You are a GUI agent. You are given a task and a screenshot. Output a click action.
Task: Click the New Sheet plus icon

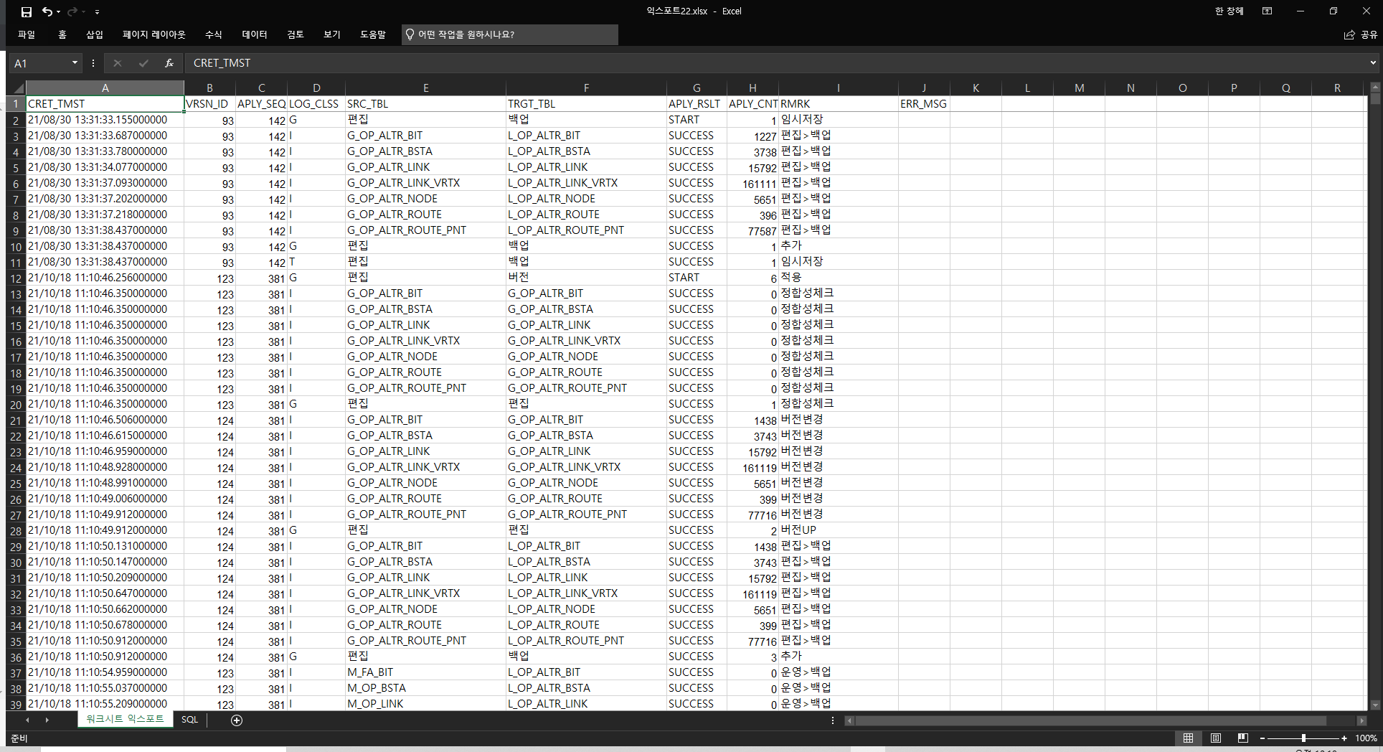pos(237,720)
